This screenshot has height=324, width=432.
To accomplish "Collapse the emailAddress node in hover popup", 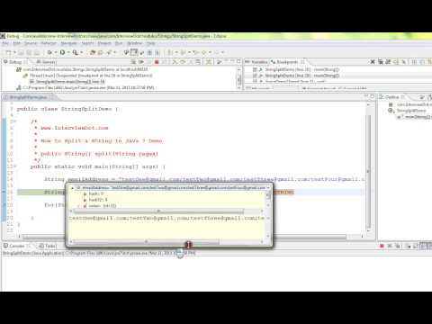I will [x=72, y=188].
